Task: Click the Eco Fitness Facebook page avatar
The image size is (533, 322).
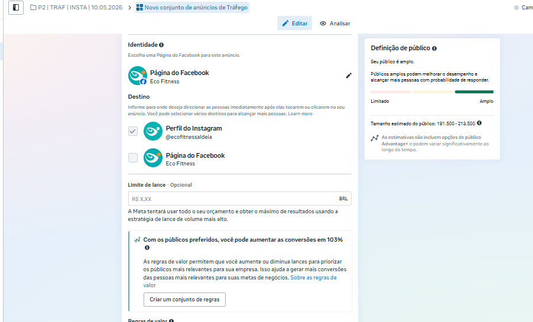Action: pos(137,76)
